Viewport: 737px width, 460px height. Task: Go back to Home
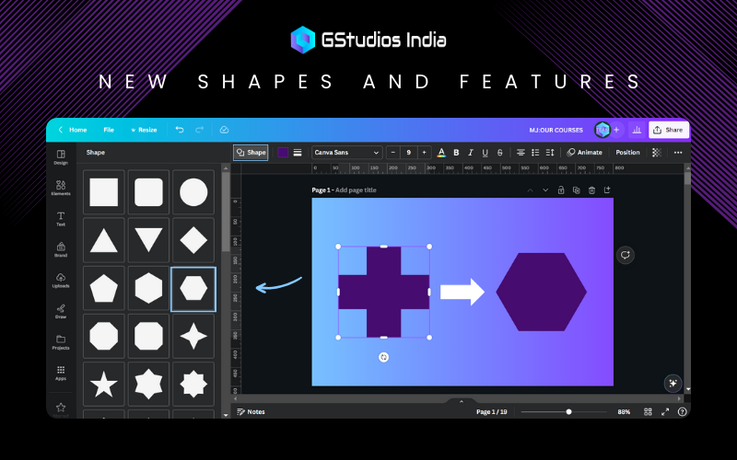click(x=73, y=130)
